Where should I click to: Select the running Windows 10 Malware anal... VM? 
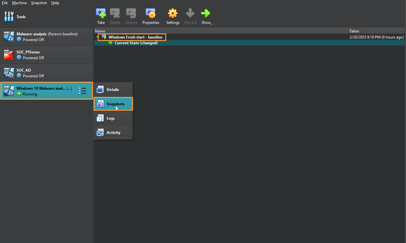pos(46,91)
